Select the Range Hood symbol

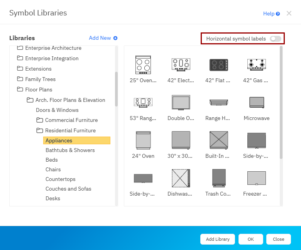pyautogui.click(x=218, y=102)
